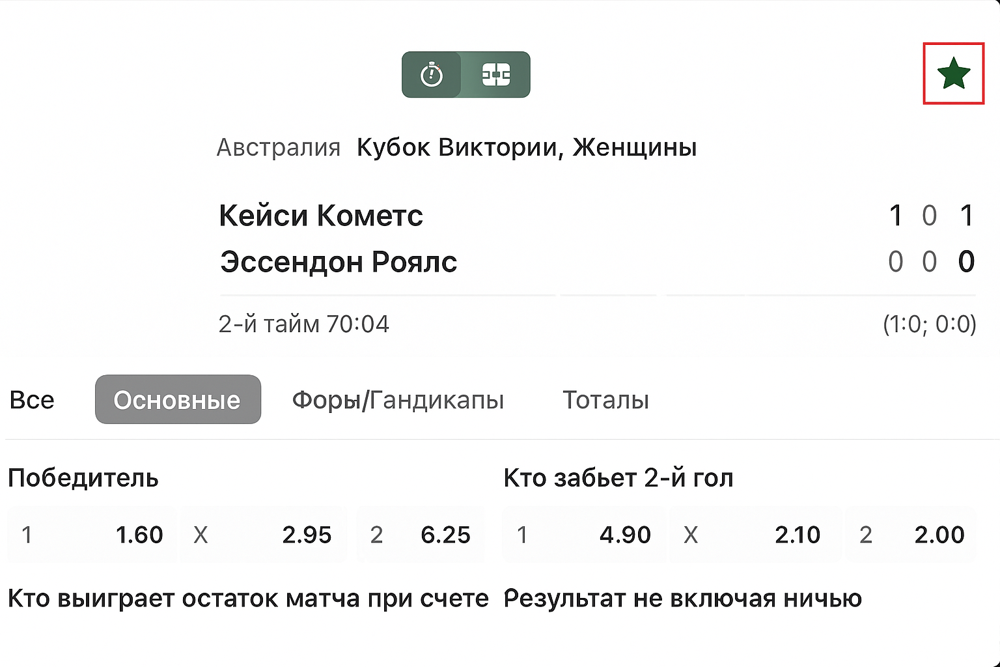Select Победитель outcome 2 at 6.25

(x=421, y=535)
